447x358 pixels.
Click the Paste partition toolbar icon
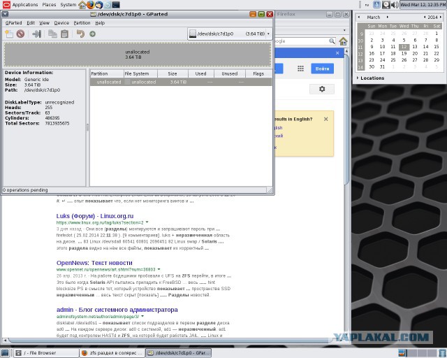[65, 34]
